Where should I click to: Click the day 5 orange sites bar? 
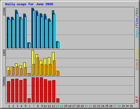click(25, 71)
